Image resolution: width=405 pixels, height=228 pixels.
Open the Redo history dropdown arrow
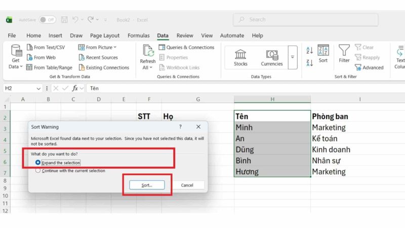(x=97, y=19)
